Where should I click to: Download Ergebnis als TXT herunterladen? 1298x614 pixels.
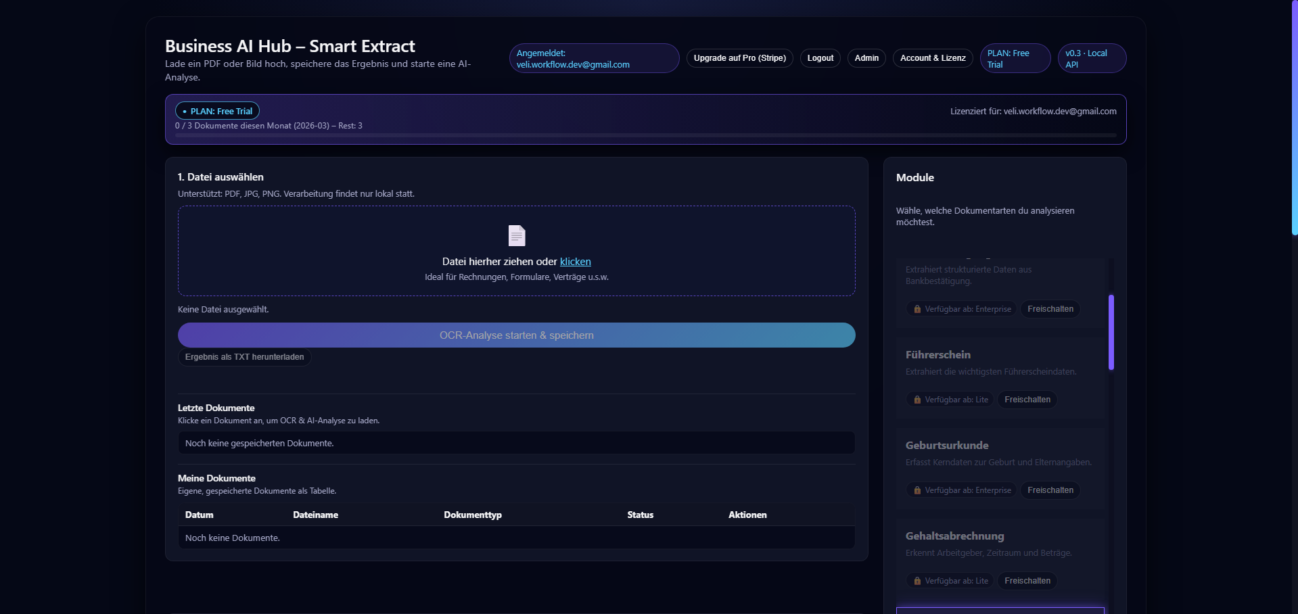pos(244,357)
